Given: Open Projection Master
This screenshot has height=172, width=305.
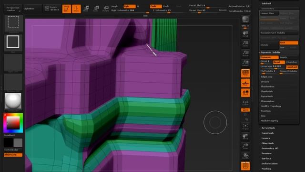Looking at the screenshot, I should tap(13, 9).
